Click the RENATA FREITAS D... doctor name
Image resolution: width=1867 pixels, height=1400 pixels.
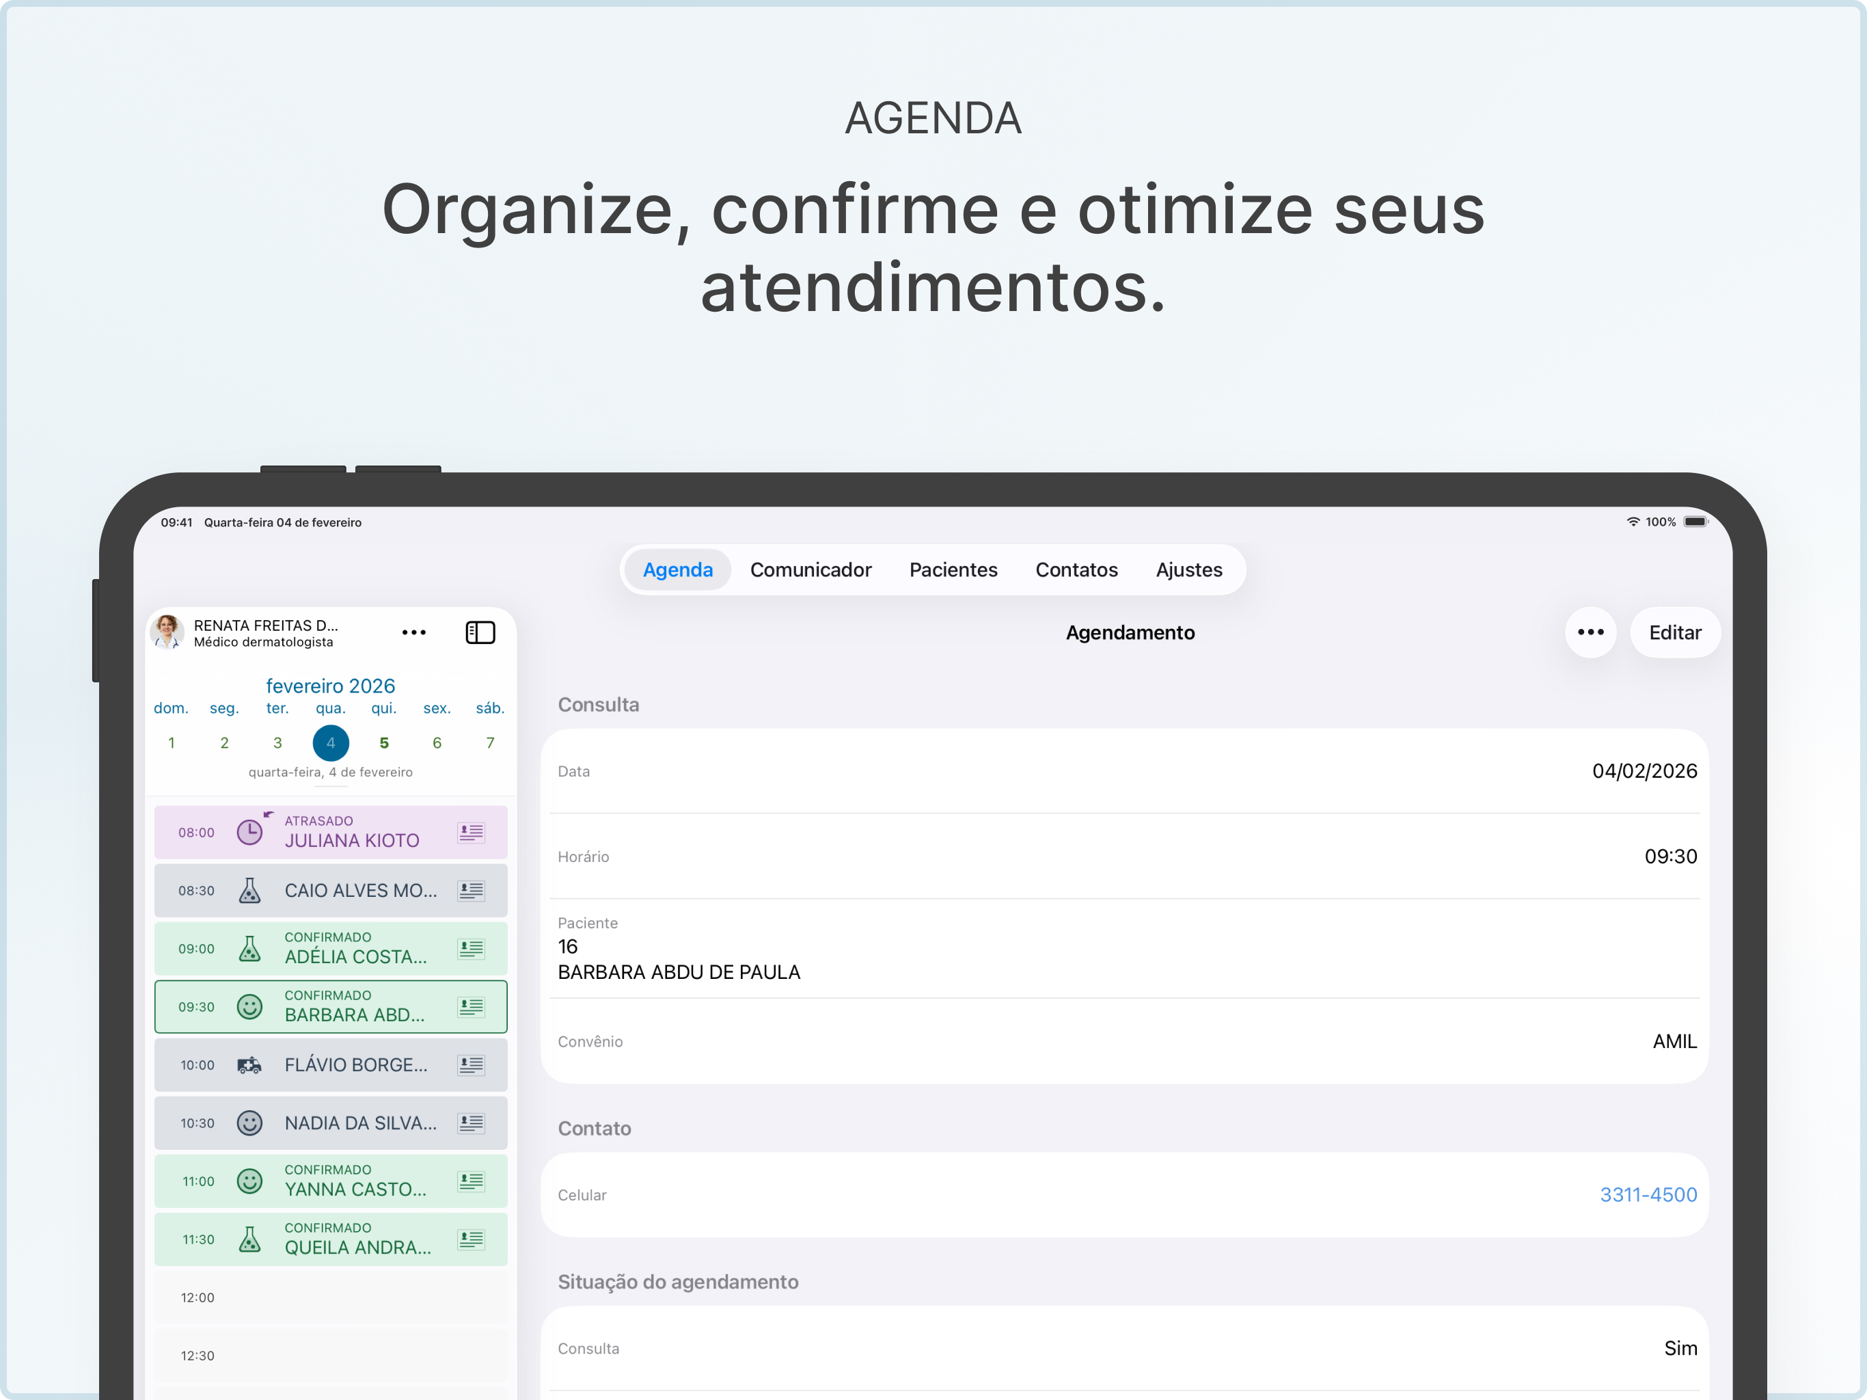[x=266, y=625]
